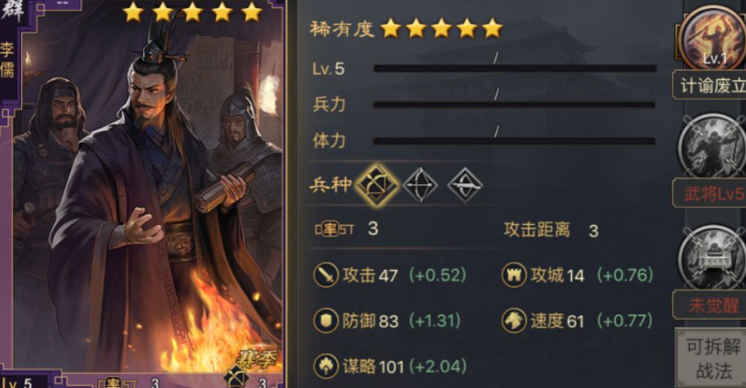Screen dimensions: 746x388
Task: Click the 计谕废立 skill name label
Action: point(710,86)
